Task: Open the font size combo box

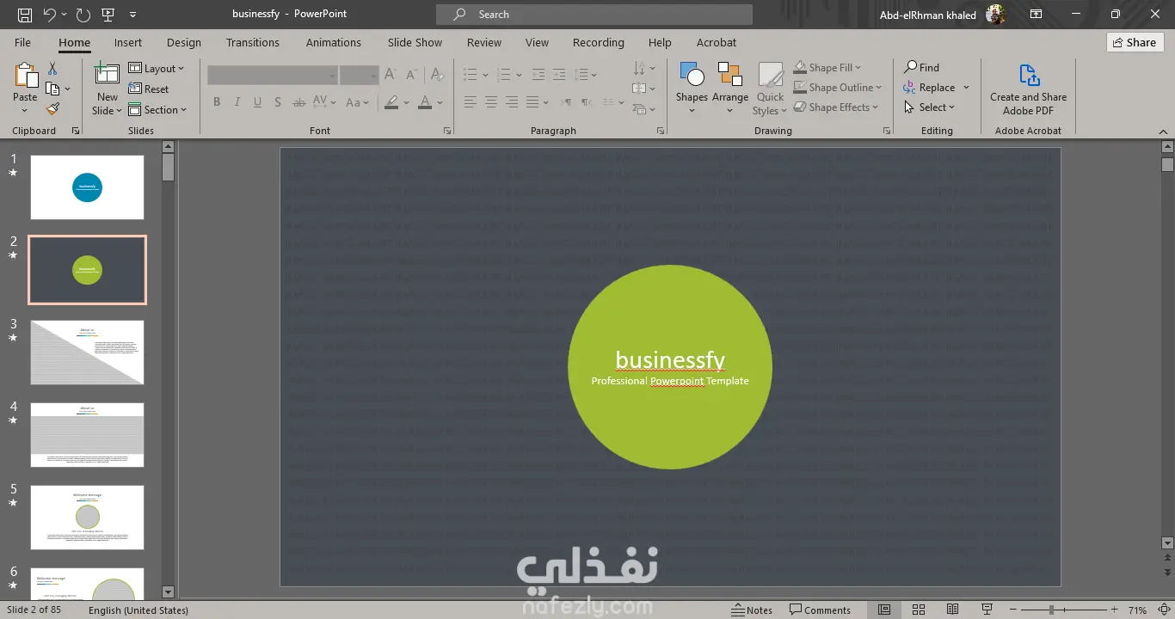Action: click(360, 76)
